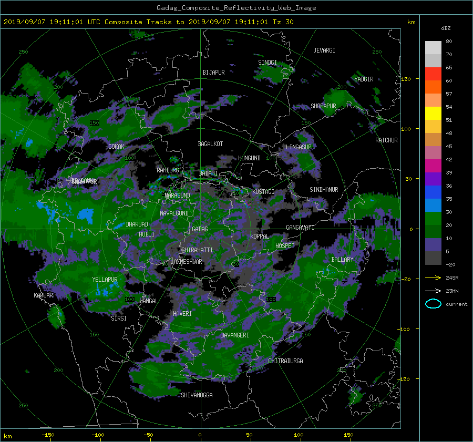The width and height of the screenshot is (473, 442).
Task: Click the SINDGI city label
Action: point(268,62)
